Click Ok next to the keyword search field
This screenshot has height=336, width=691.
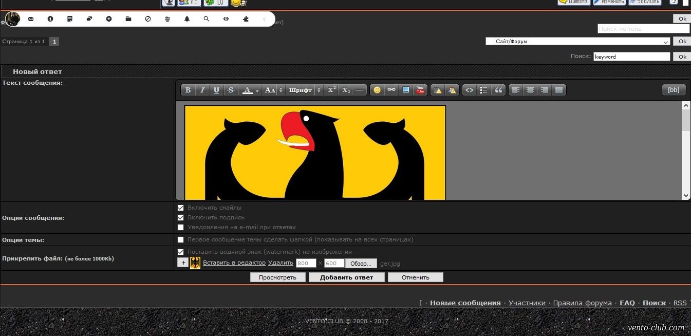682,57
